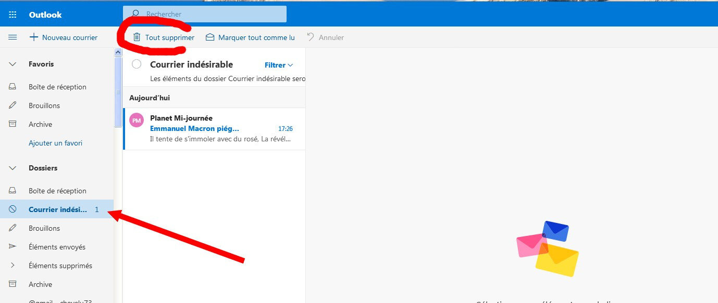Click the folder pane scrollbar thumb
The image size is (718, 303).
(118, 91)
